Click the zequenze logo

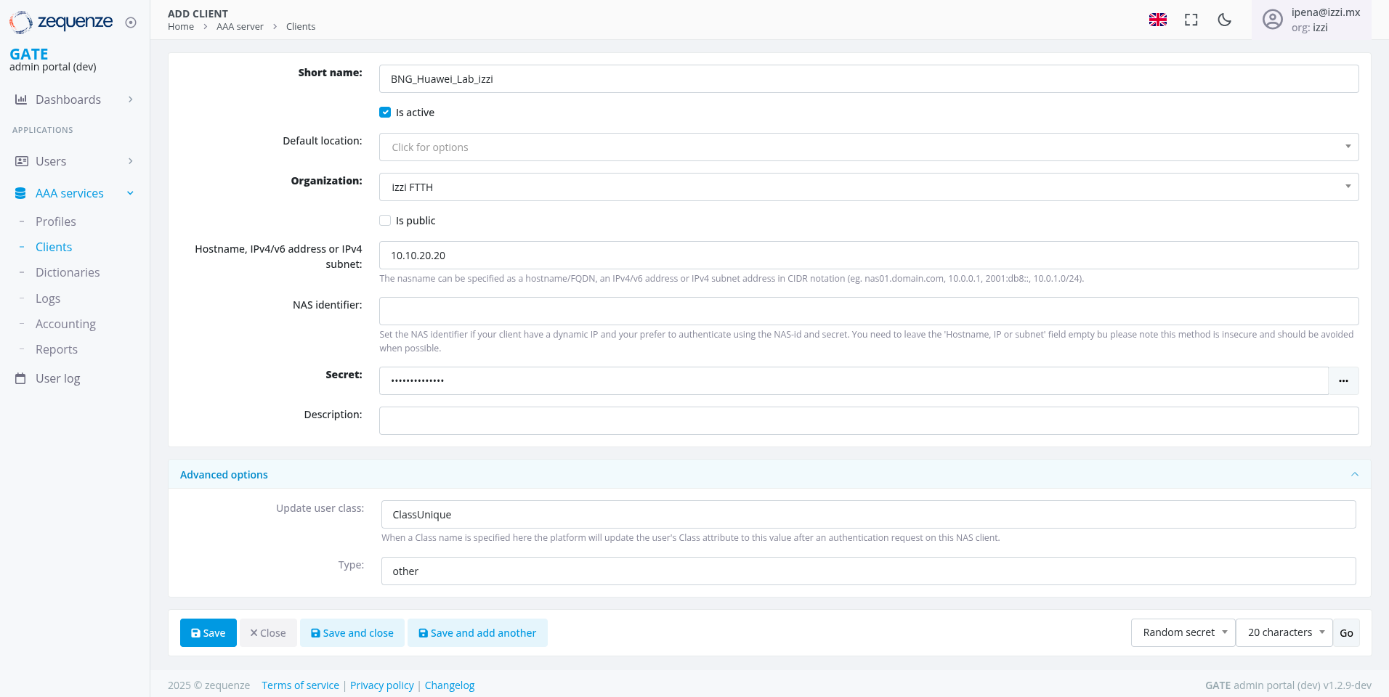(x=62, y=22)
